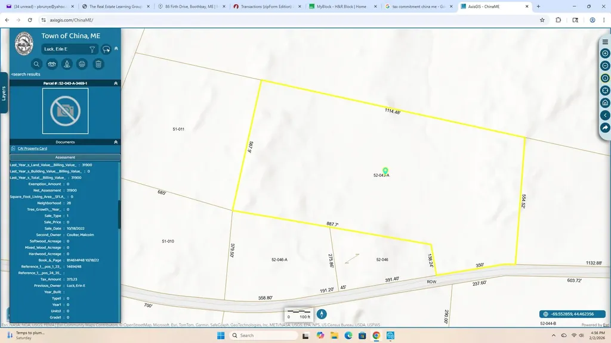Image resolution: width=611 pixels, height=343 pixels.
Task: Switch to the Yahoo mail tab
Action: (40, 6)
